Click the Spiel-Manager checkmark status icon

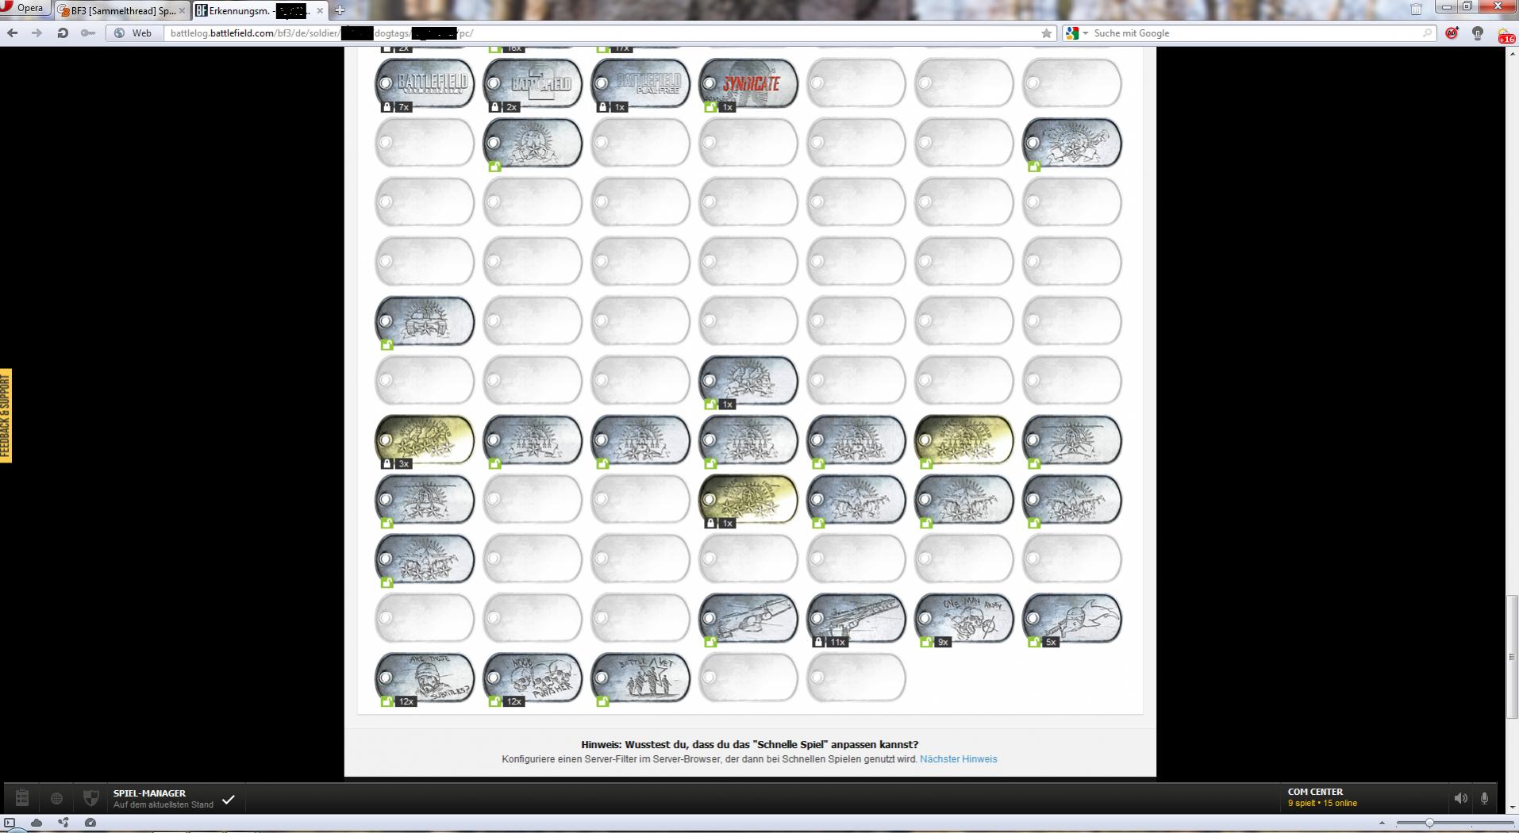(229, 799)
